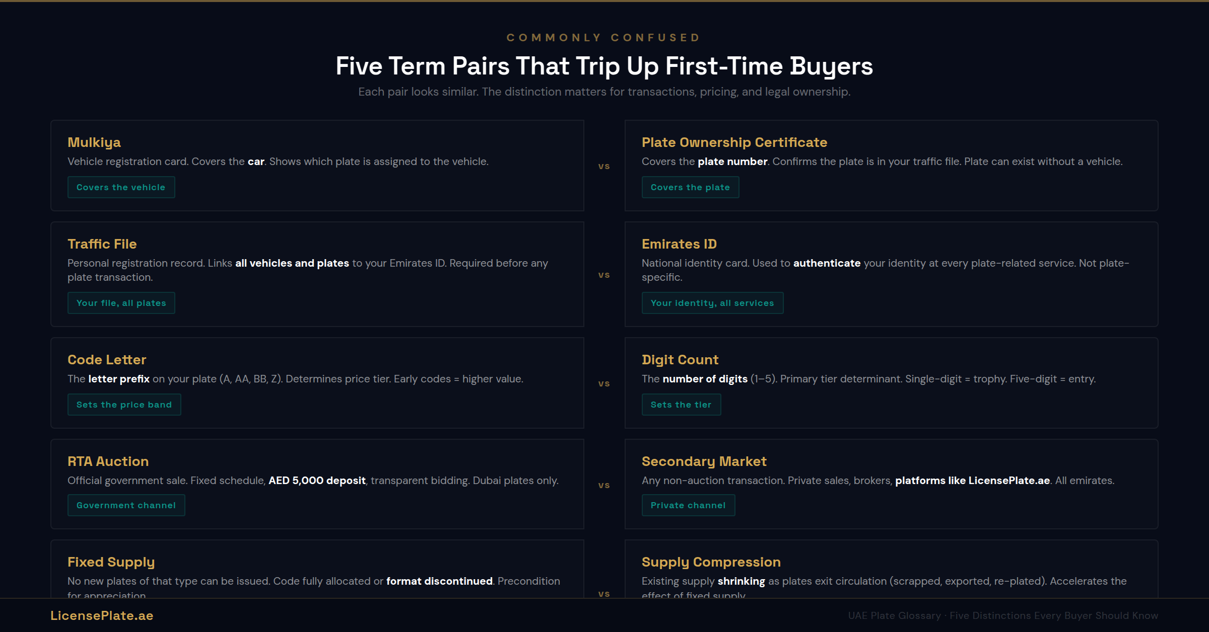1209x632 pixels.
Task: Click the LicensePlate.ae footer logo
Action: click(102, 615)
